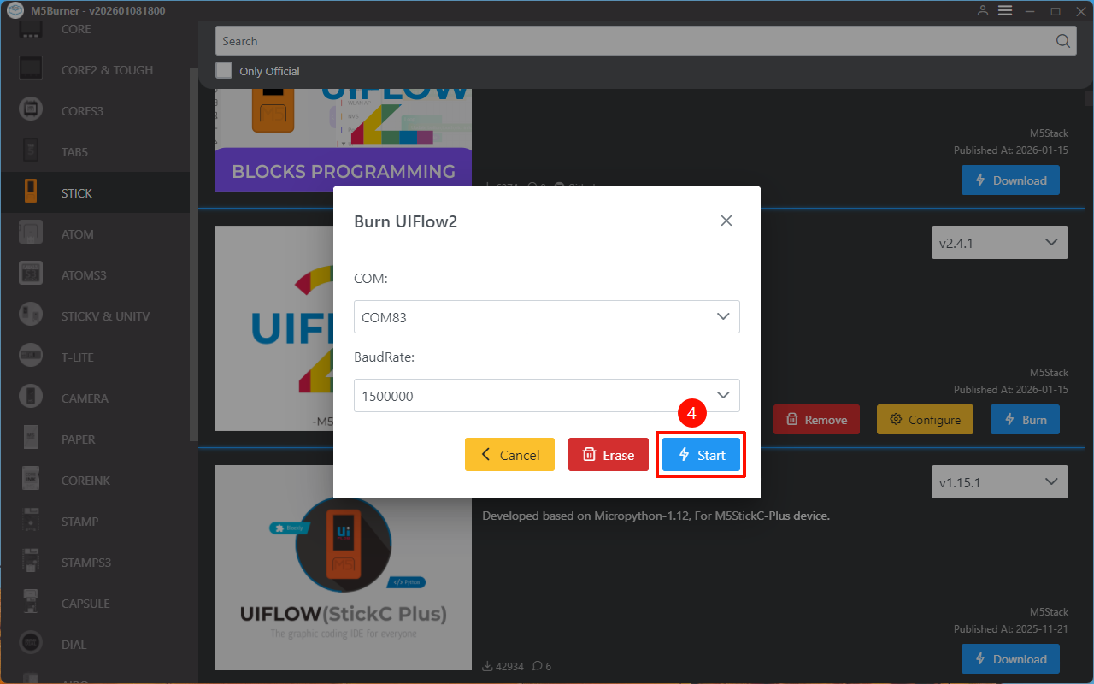
Task: Open the hamburger menu in title bar
Action: tap(1005, 10)
